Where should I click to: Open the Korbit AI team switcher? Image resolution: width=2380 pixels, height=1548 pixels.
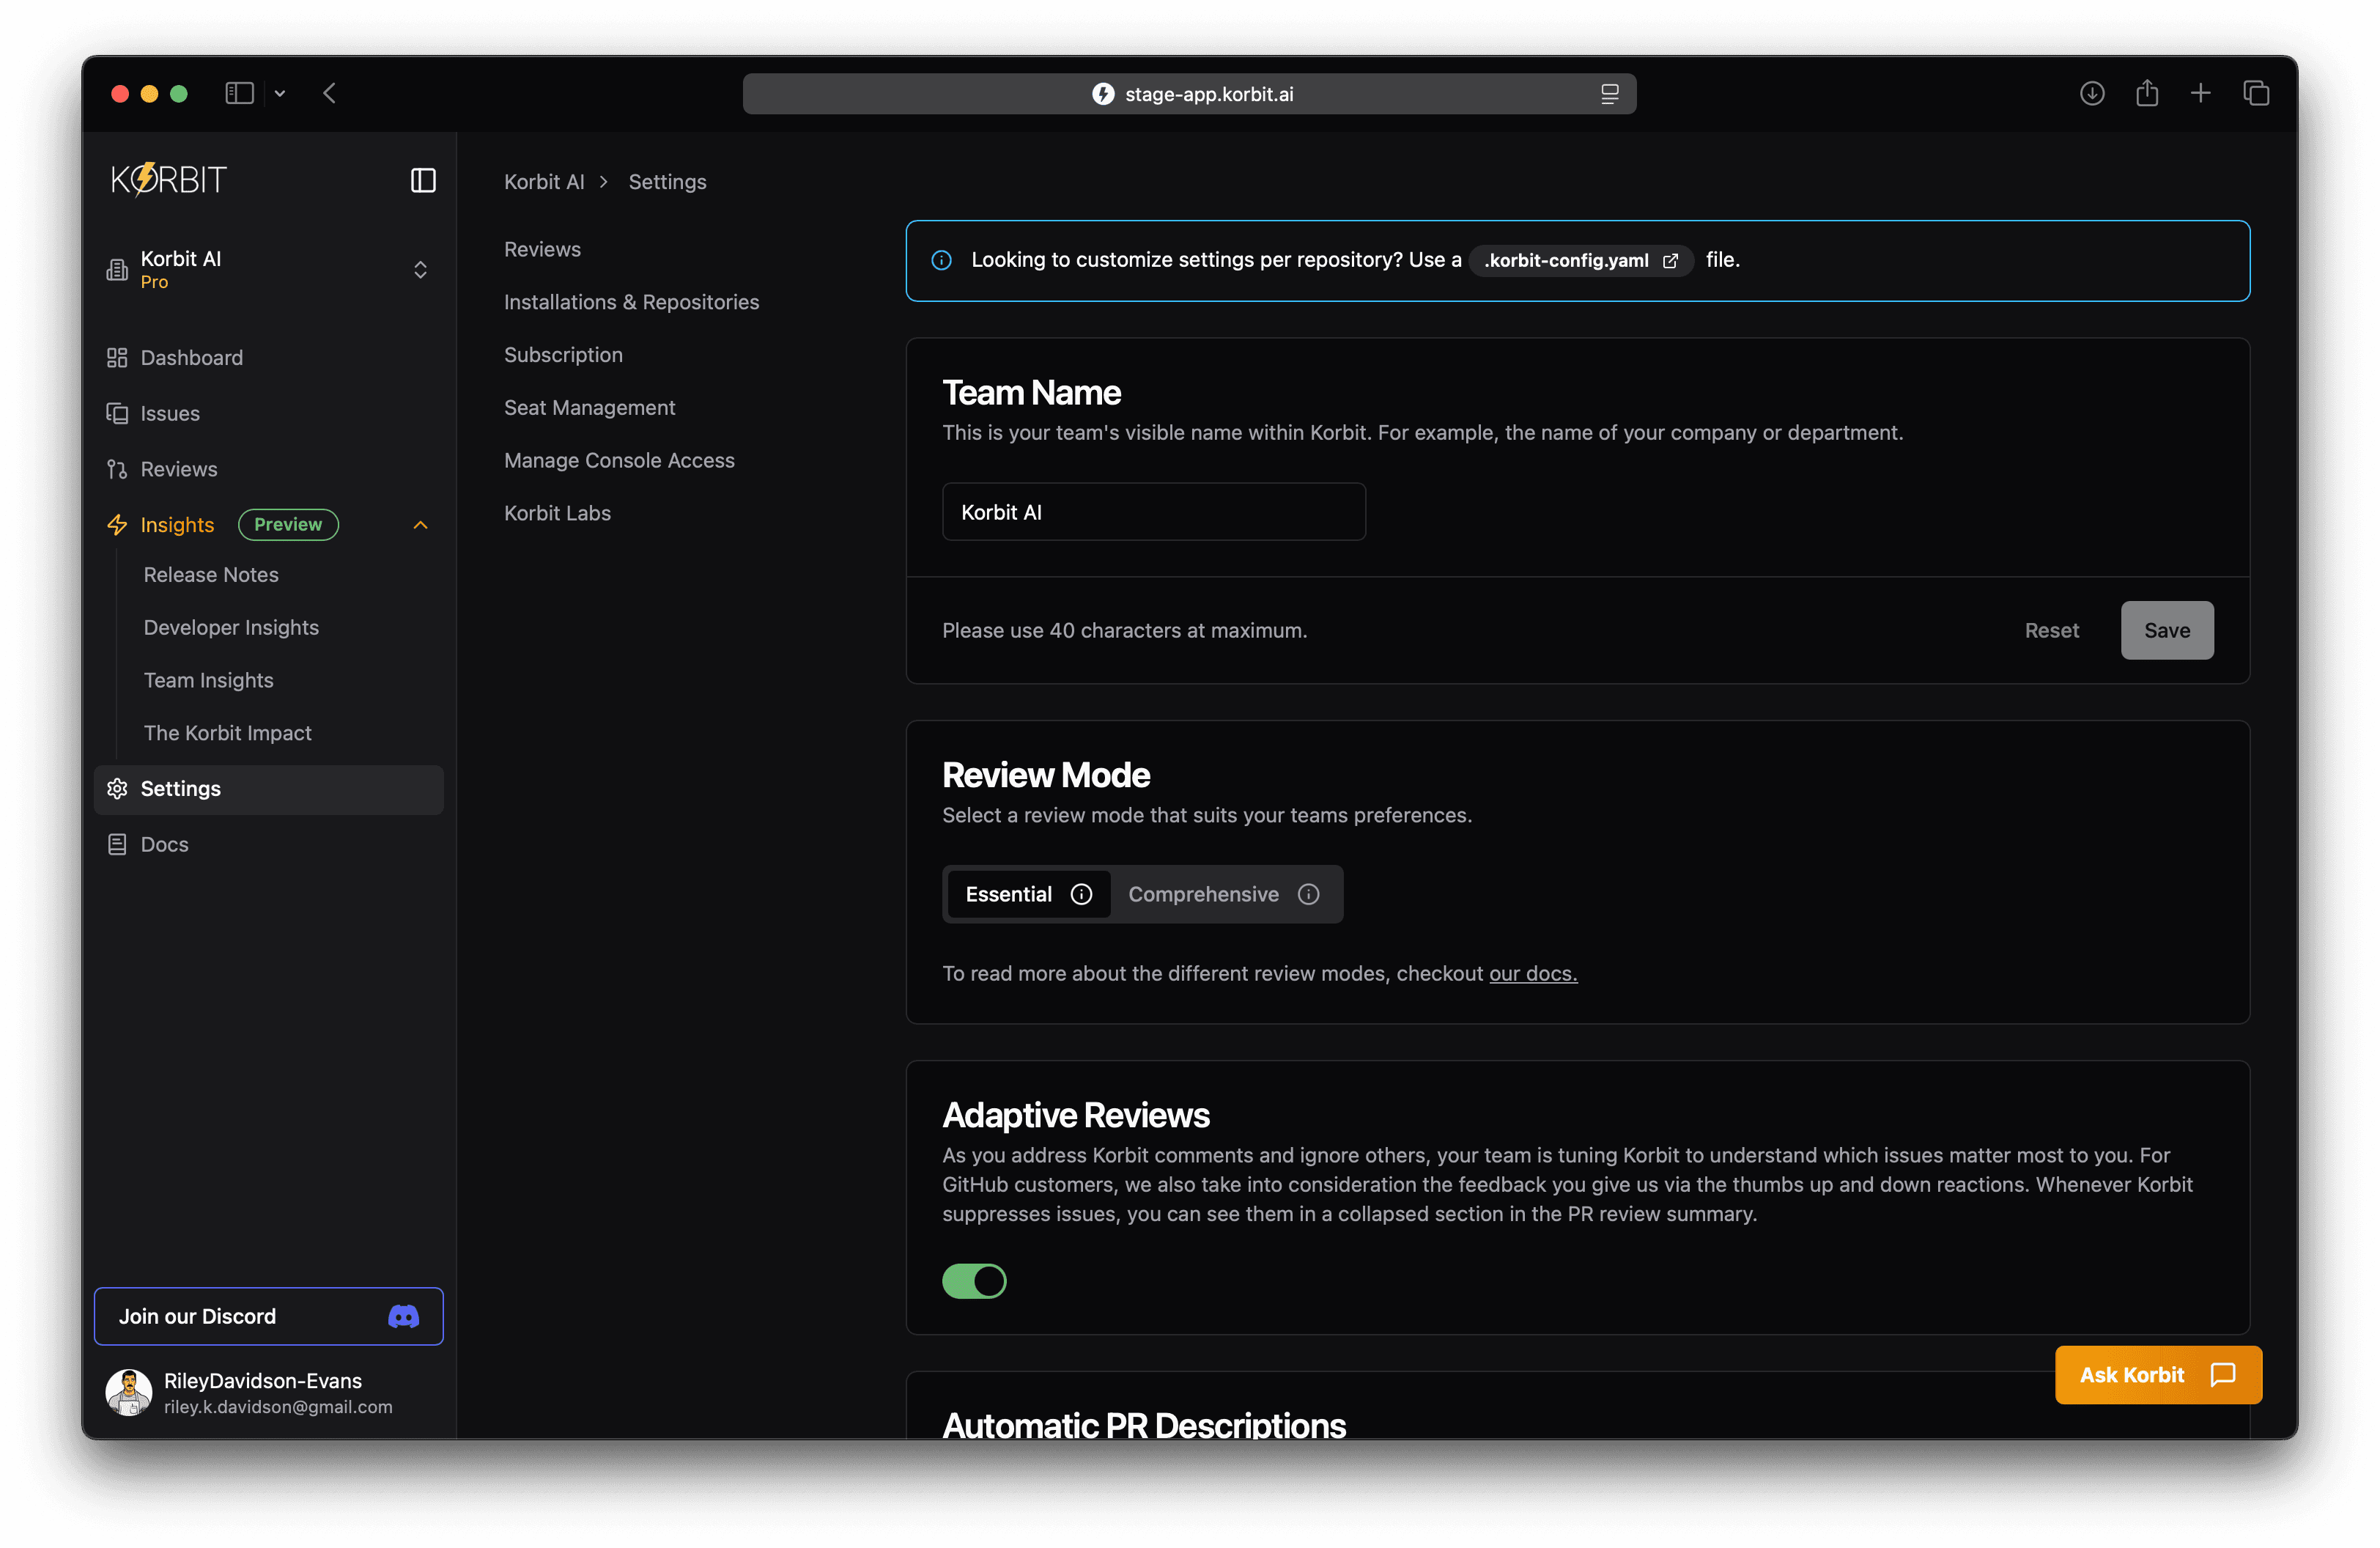pos(268,270)
